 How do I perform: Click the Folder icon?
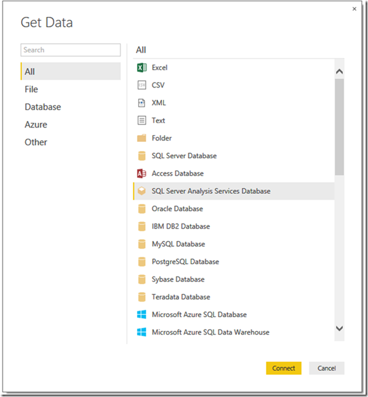coord(142,138)
